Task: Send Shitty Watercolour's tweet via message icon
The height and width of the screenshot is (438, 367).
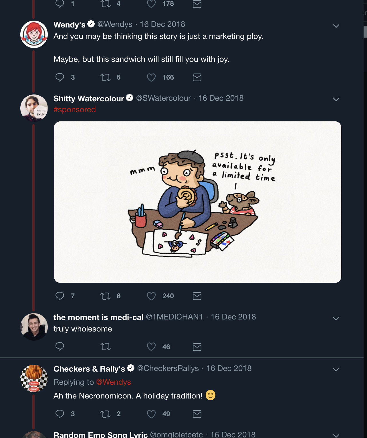Action: point(197,296)
